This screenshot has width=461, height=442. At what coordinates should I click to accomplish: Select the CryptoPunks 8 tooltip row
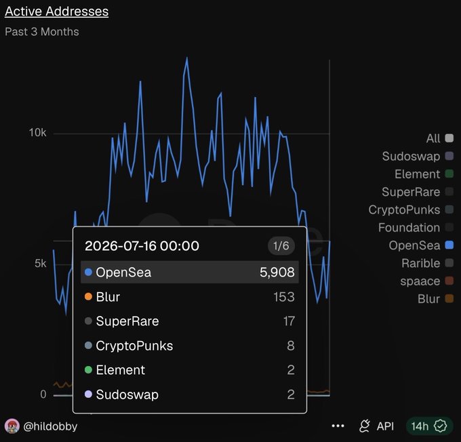[x=190, y=346]
